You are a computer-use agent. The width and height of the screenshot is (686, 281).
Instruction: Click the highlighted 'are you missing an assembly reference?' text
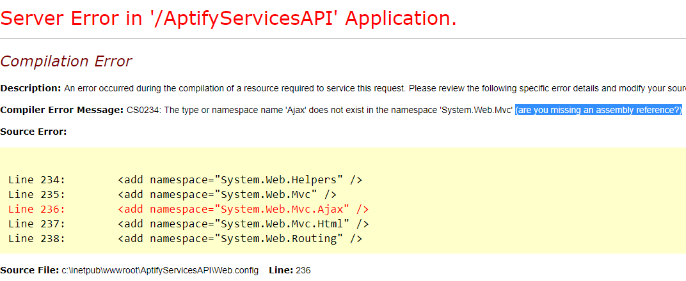click(598, 110)
